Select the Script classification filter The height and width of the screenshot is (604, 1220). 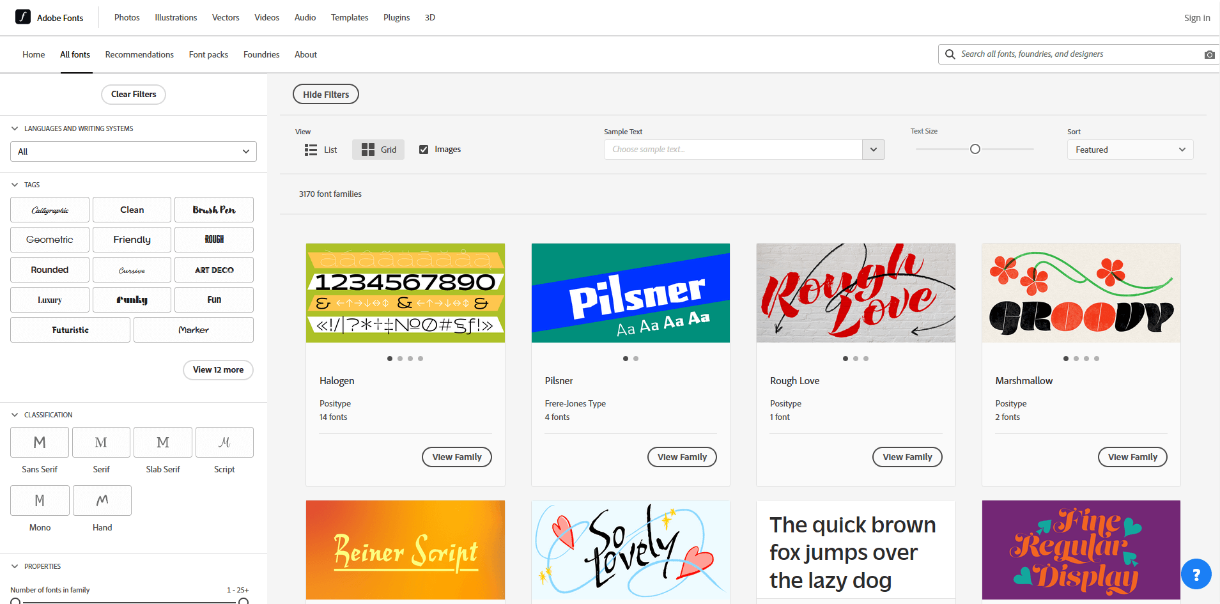point(224,442)
